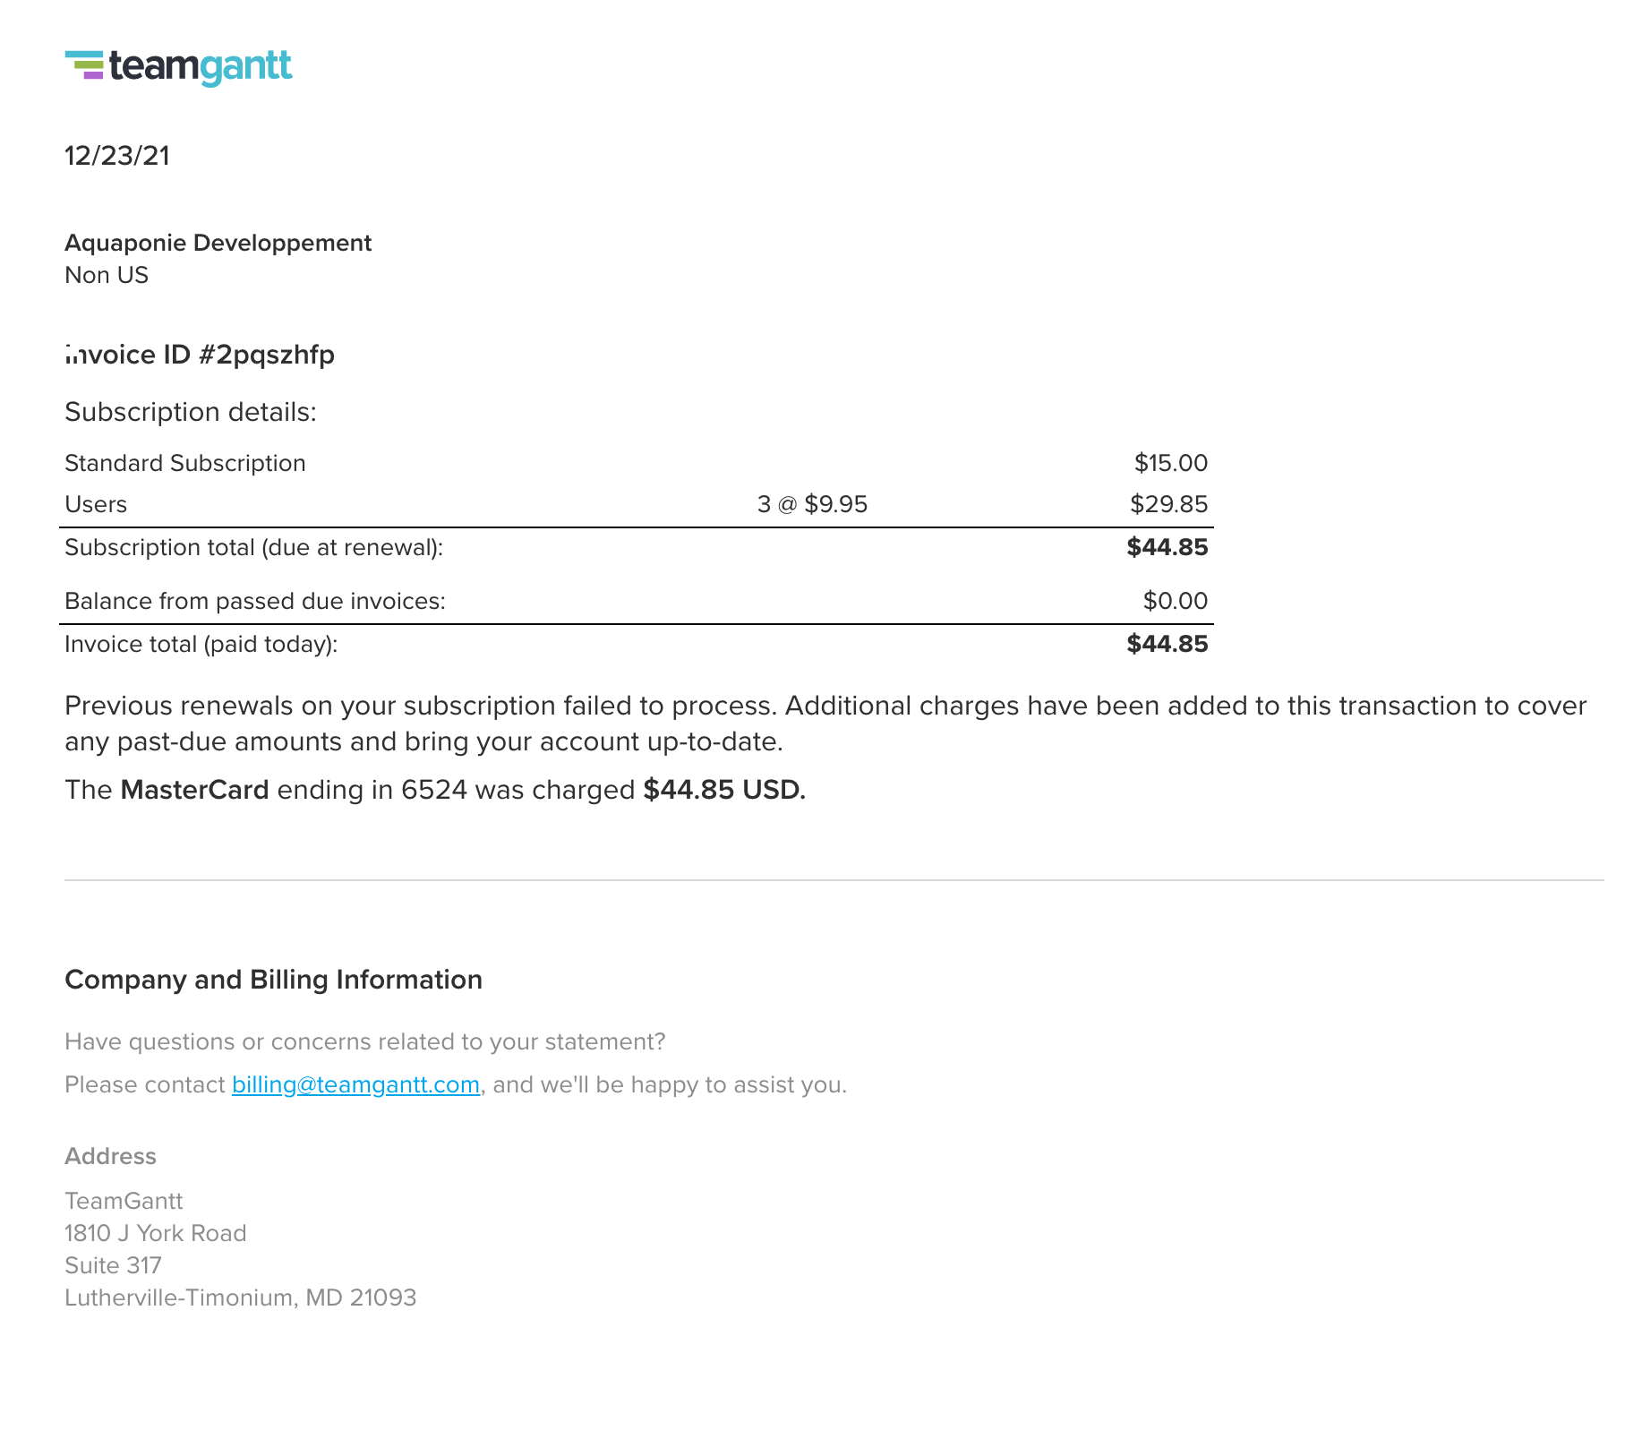The image size is (1642, 1456).
Task: Click the $15.00 subscription price
Action: pos(1170,463)
